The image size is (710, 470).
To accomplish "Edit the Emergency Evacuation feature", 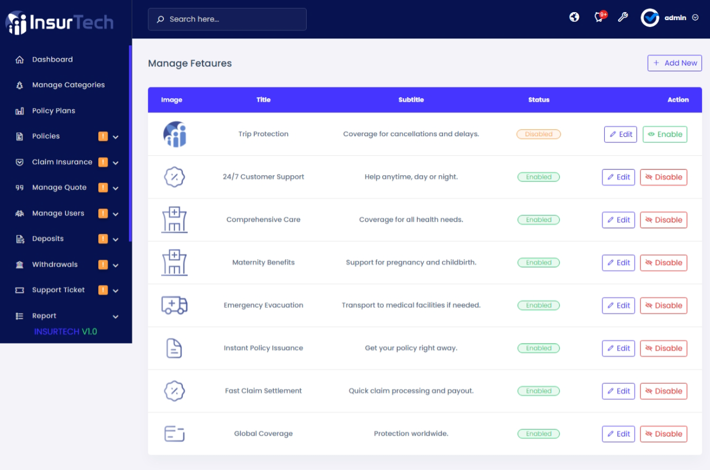I will (x=619, y=306).
